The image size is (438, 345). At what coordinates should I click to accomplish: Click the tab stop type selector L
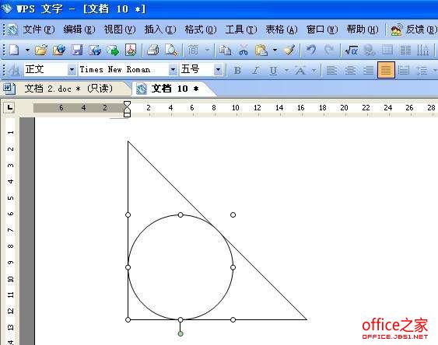[9, 107]
